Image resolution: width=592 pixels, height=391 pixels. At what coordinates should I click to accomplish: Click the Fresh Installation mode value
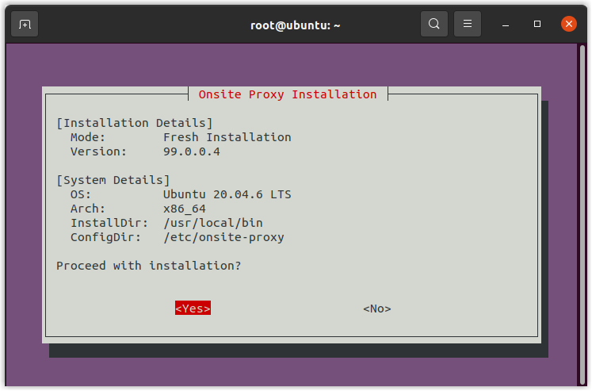(x=227, y=137)
